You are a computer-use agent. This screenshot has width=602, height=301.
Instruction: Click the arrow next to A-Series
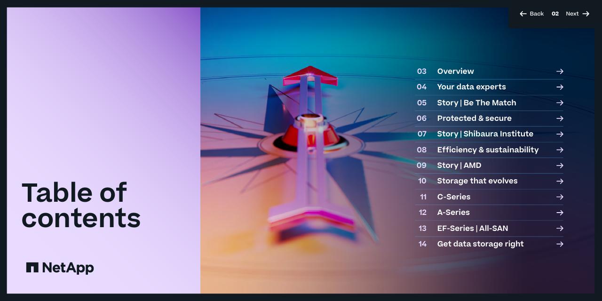point(560,213)
